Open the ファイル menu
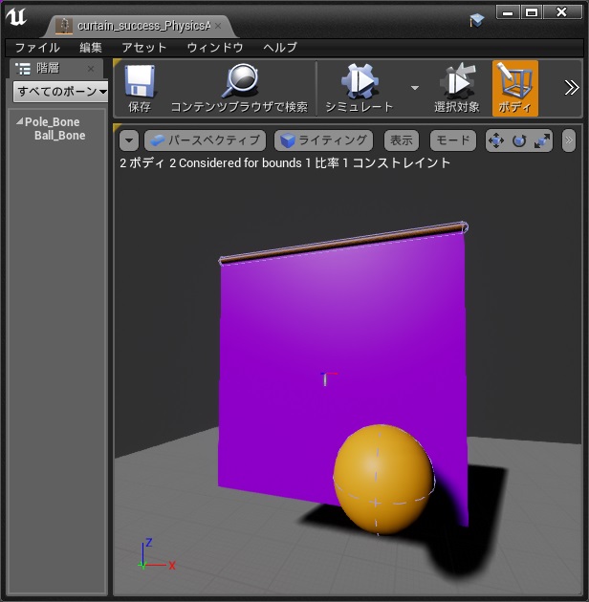 click(37, 48)
